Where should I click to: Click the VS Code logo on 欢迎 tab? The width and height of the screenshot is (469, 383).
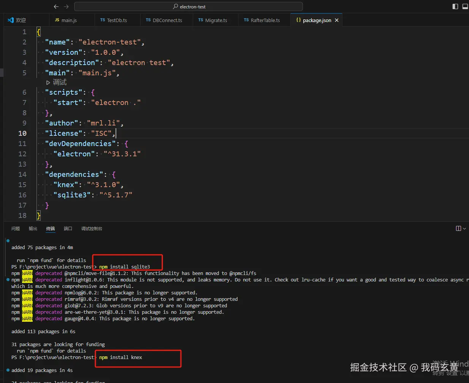click(11, 20)
